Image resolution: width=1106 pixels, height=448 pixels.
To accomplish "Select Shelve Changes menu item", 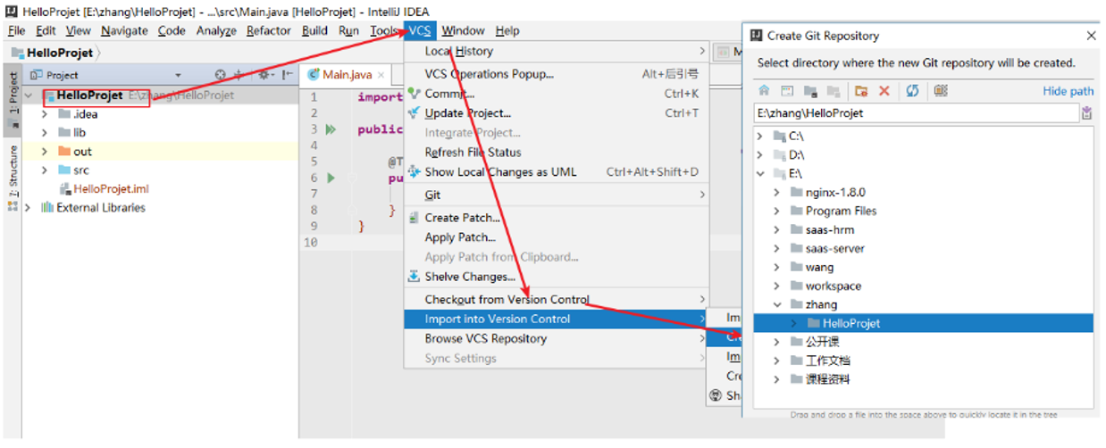I will [557, 277].
